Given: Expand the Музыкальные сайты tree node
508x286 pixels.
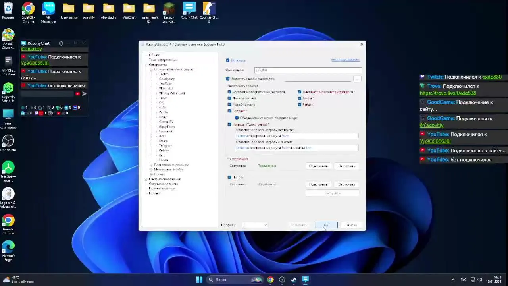Looking at the screenshot, I should 151,170.
